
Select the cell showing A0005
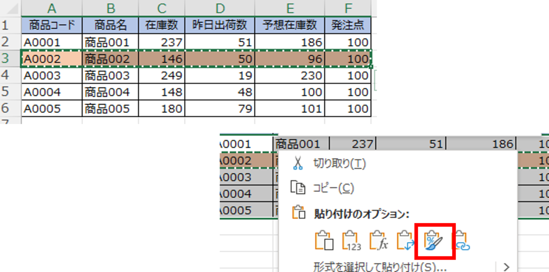pos(52,109)
